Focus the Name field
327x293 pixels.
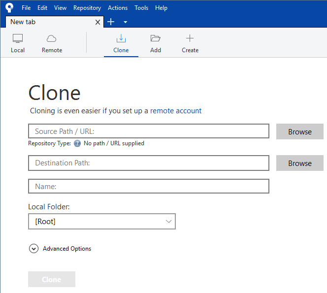tap(149, 186)
